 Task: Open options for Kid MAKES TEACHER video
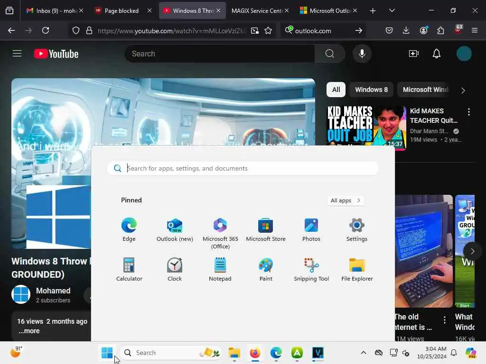point(468,112)
